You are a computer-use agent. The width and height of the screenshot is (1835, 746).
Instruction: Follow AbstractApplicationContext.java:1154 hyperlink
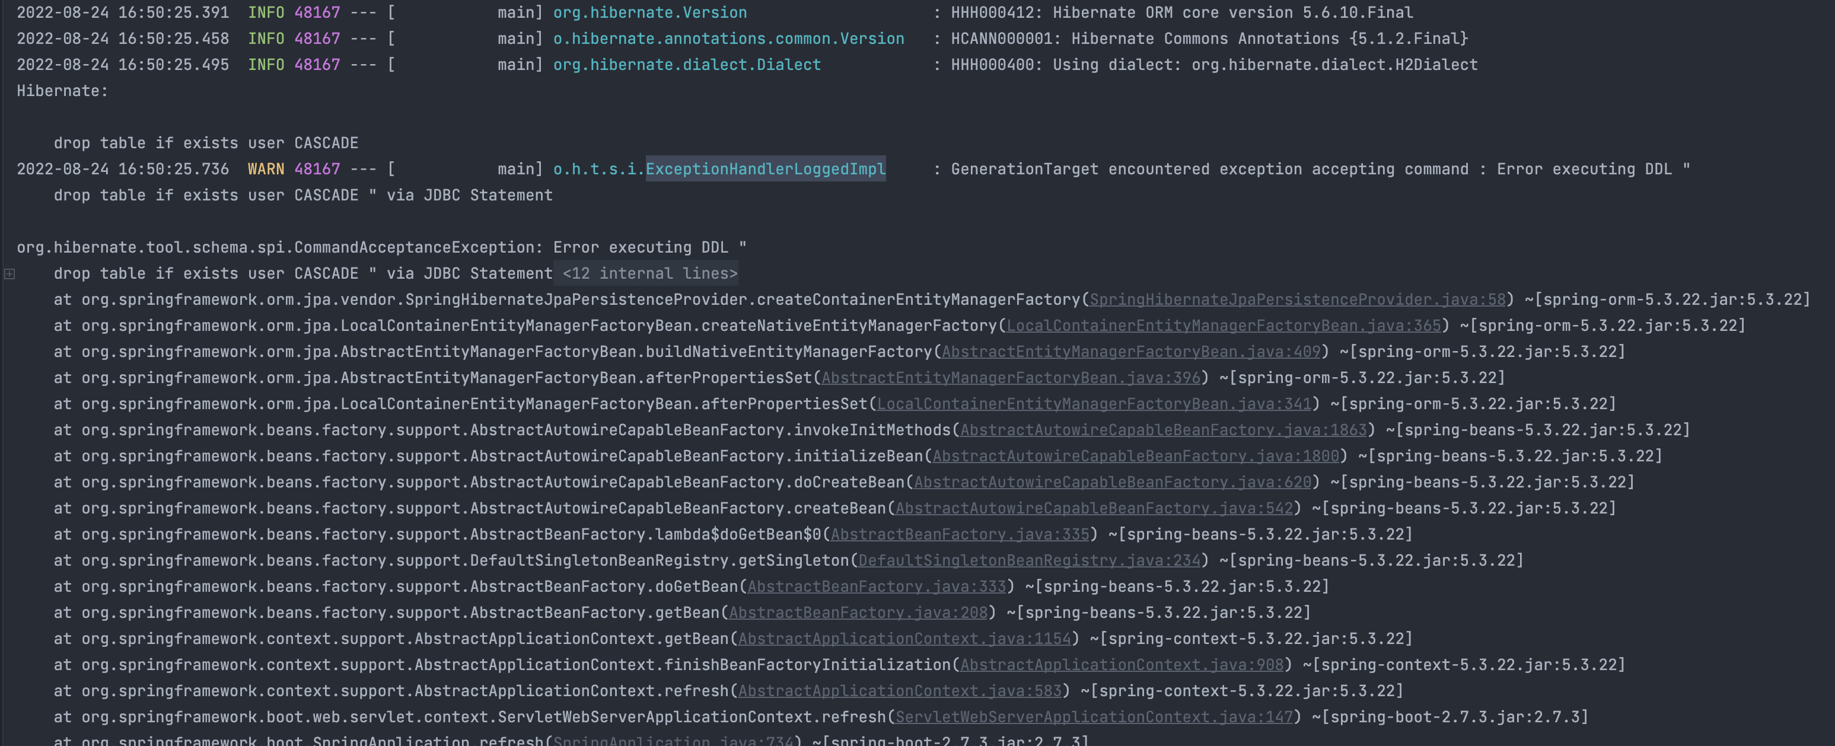coord(904,639)
